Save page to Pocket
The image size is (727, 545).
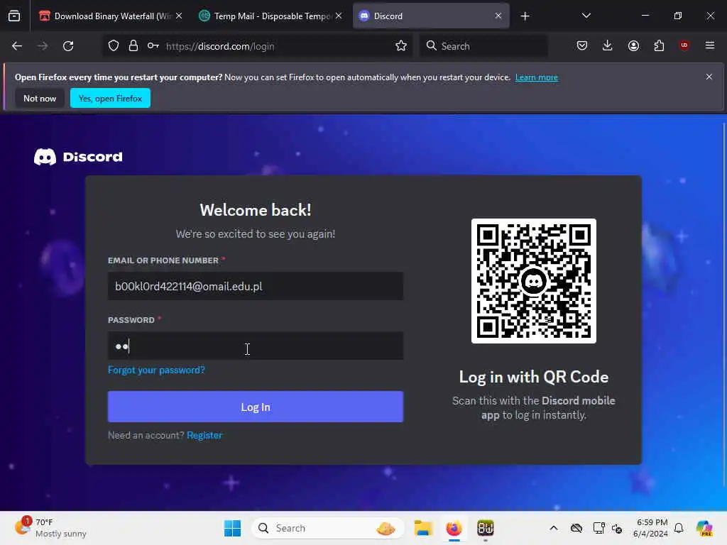coord(582,46)
